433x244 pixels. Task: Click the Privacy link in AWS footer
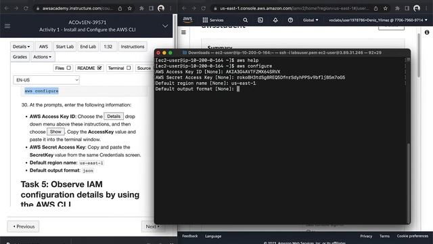tap(366, 236)
